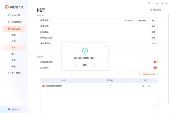
Task: Click 确定 to confirm import success
Action: tap(85, 65)
